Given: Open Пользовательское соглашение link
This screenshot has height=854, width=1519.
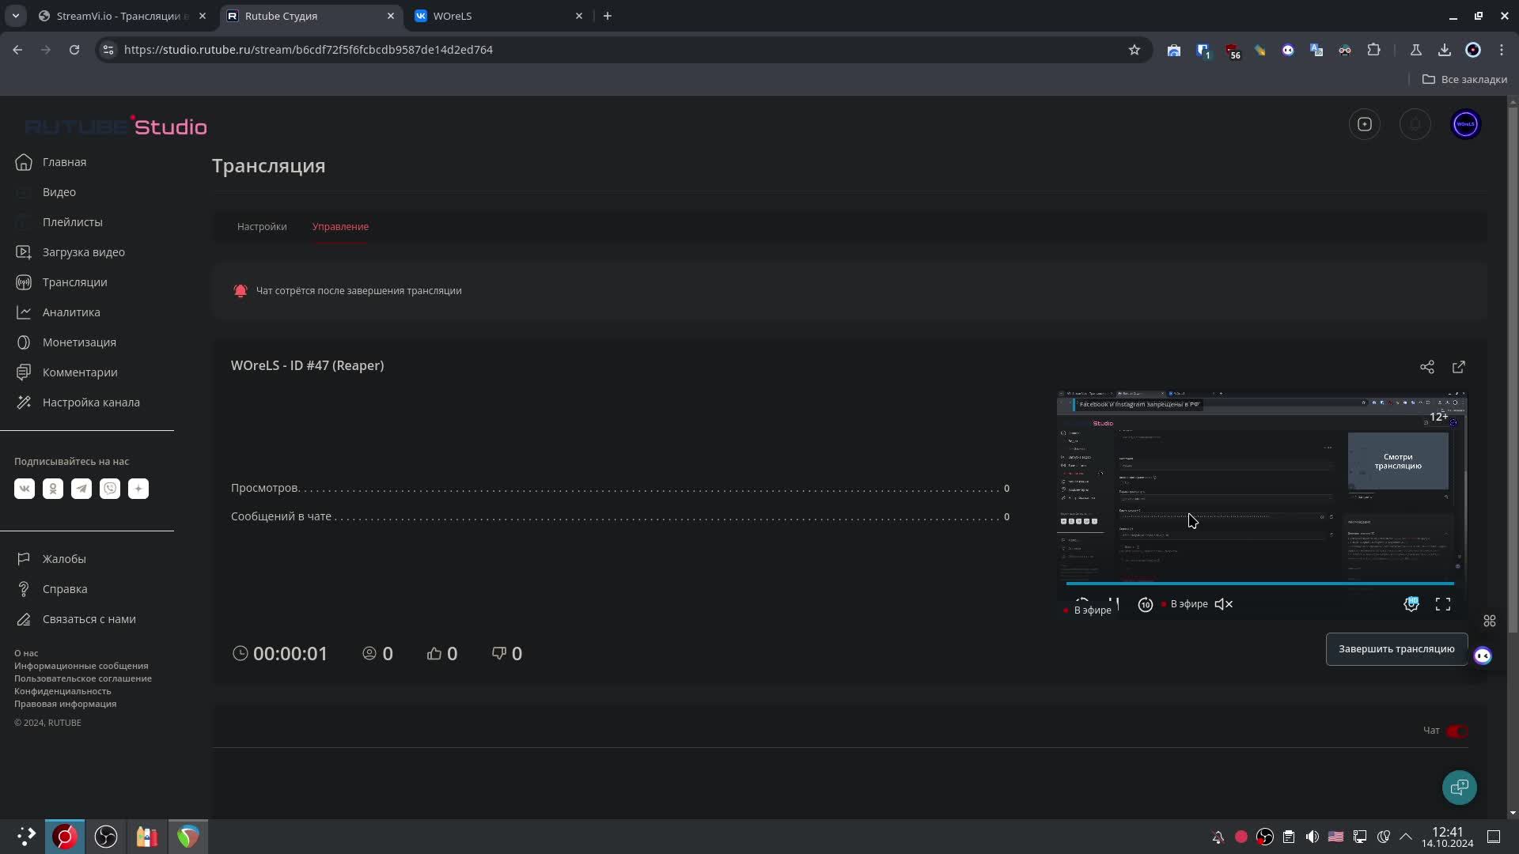Looking at the screenshot, I should point(83,678).
